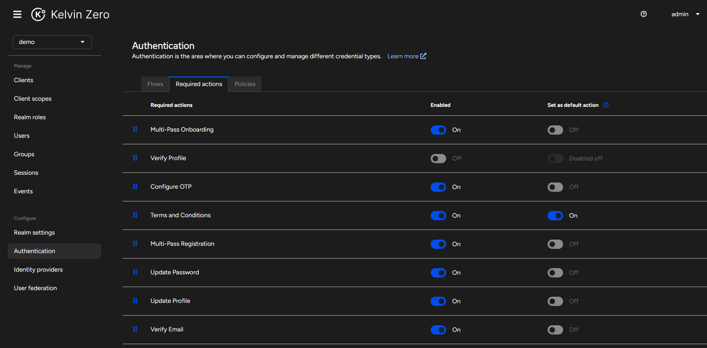Turn off Configure OTP enabled toggle
Image resolution: width=707 pixels, height=348 pixels.
(x=438, y=187)
